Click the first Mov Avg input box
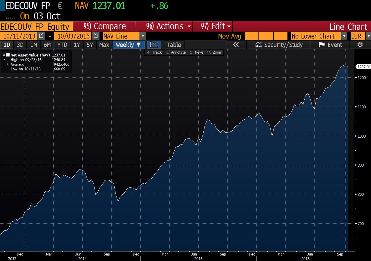The image size is (371, 261). point(251,36)
